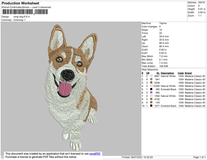Click the Natural White swatch in stop 1
Viewport: 207px width, 160px height.
(x=151, y=76)
